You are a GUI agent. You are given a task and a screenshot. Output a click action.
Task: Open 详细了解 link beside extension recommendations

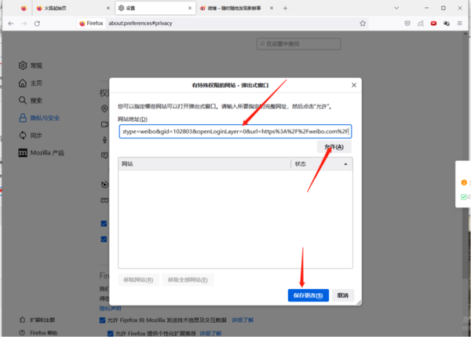pos(210,333)
